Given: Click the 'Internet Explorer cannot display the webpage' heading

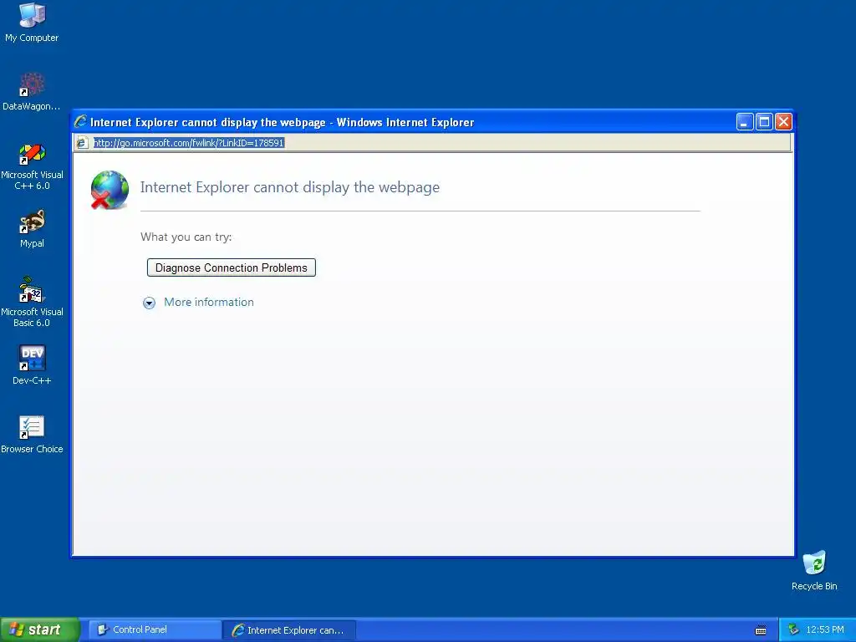Looking at the screenshot, I should [290, 187].
